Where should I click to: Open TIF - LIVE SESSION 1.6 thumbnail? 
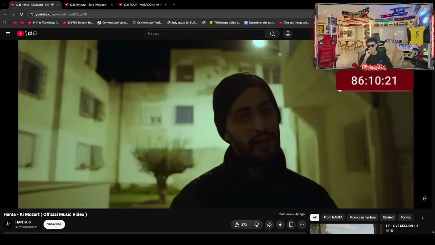tap(346, 229)
